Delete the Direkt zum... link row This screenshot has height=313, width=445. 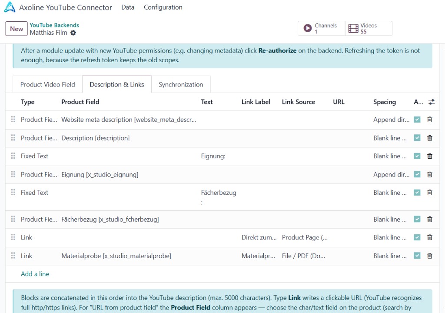[430, 237]
